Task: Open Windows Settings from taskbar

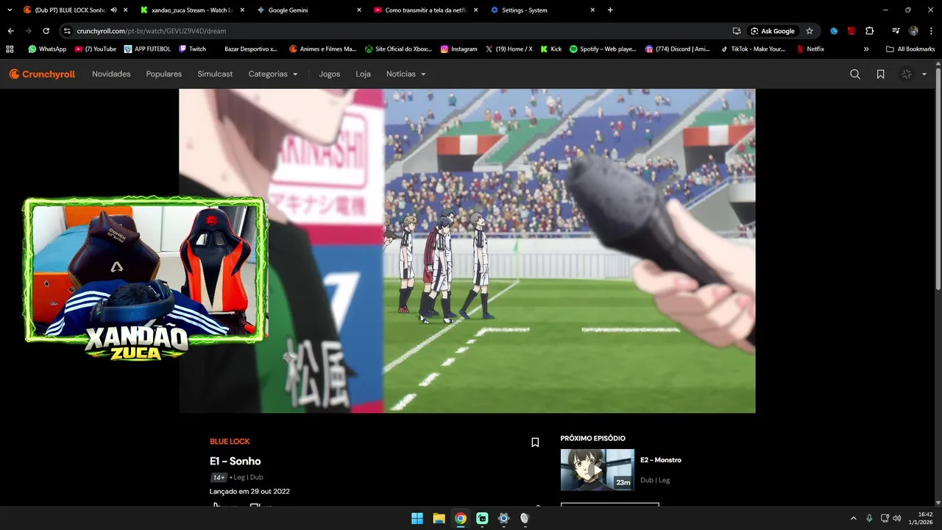Action: click(x=503, y=518)
